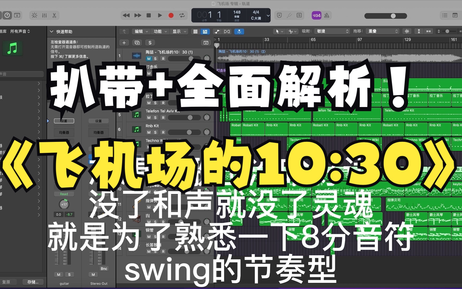This screenshot has height=289, width=462.
Task: Arm recording with the red Record button
Action: tap(171, 15)
